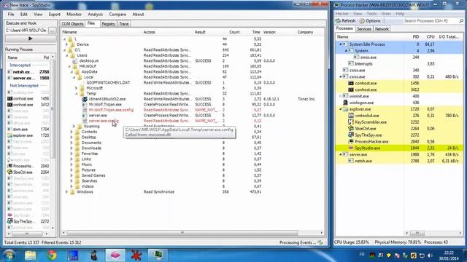Click Options in Process Hacker toolbar
467x262 pixels.
coord(370,21)
